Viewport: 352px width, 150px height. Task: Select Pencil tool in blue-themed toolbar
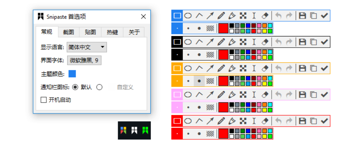(x=221, y=16)
